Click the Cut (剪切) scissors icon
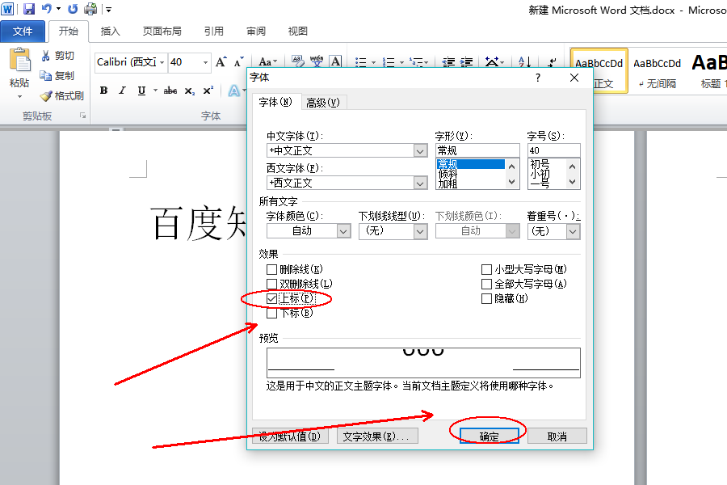 tap(45, 56)
